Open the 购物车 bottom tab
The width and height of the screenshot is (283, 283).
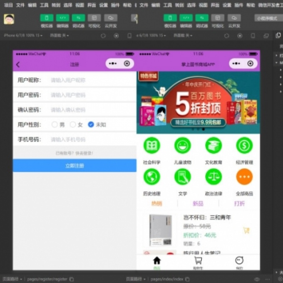[198, 263]
